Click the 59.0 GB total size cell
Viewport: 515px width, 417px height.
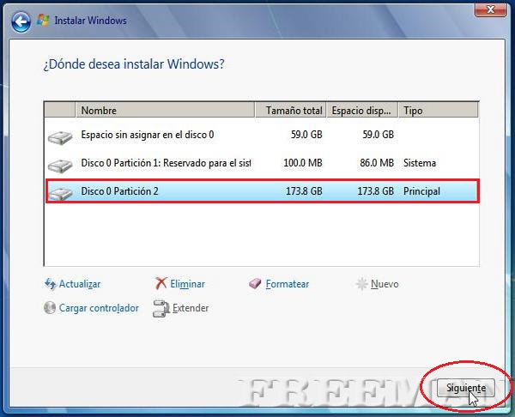[306, 135]
